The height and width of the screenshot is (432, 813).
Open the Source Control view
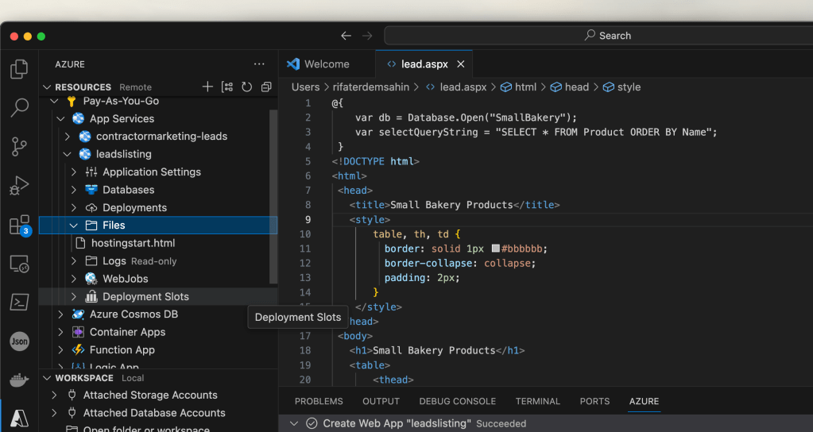pos(19,147)
